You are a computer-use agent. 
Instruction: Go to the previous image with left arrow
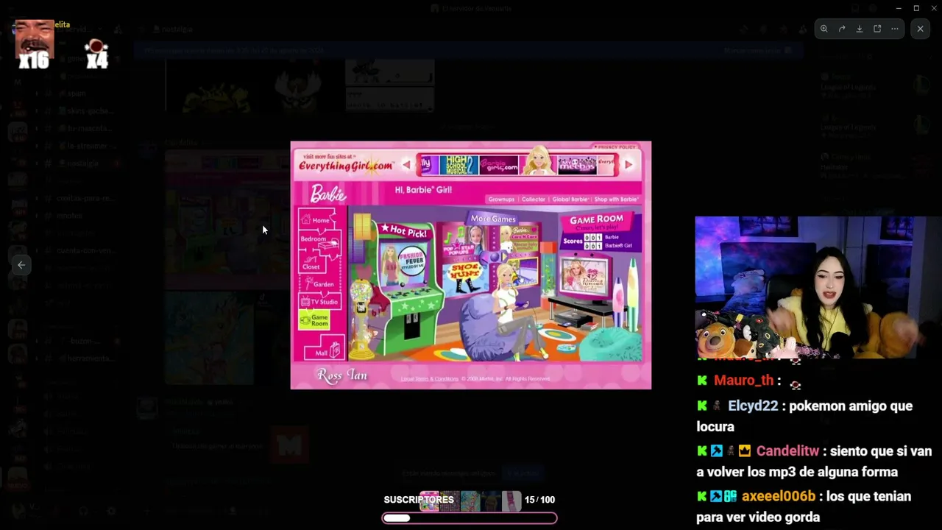tap(21, 265)
